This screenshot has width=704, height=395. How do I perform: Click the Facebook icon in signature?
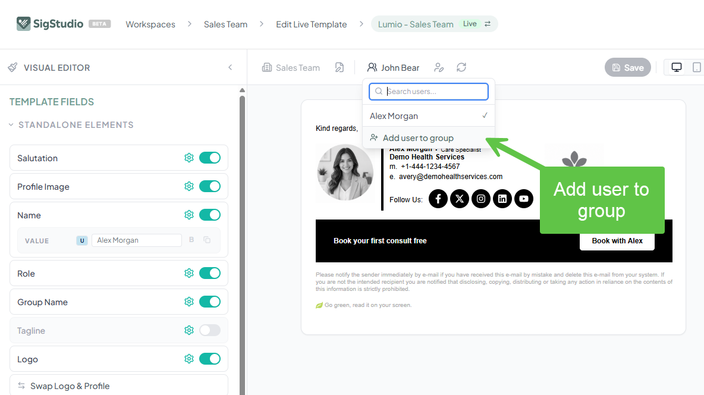(x=438, y=199)
